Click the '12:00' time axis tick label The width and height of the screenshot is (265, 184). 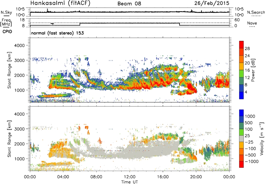point(130,177)
